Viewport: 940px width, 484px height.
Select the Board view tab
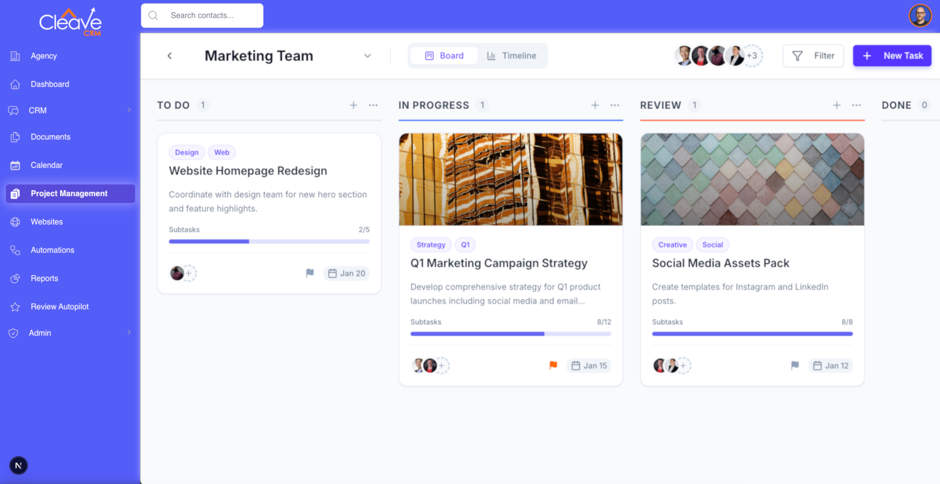444,56
